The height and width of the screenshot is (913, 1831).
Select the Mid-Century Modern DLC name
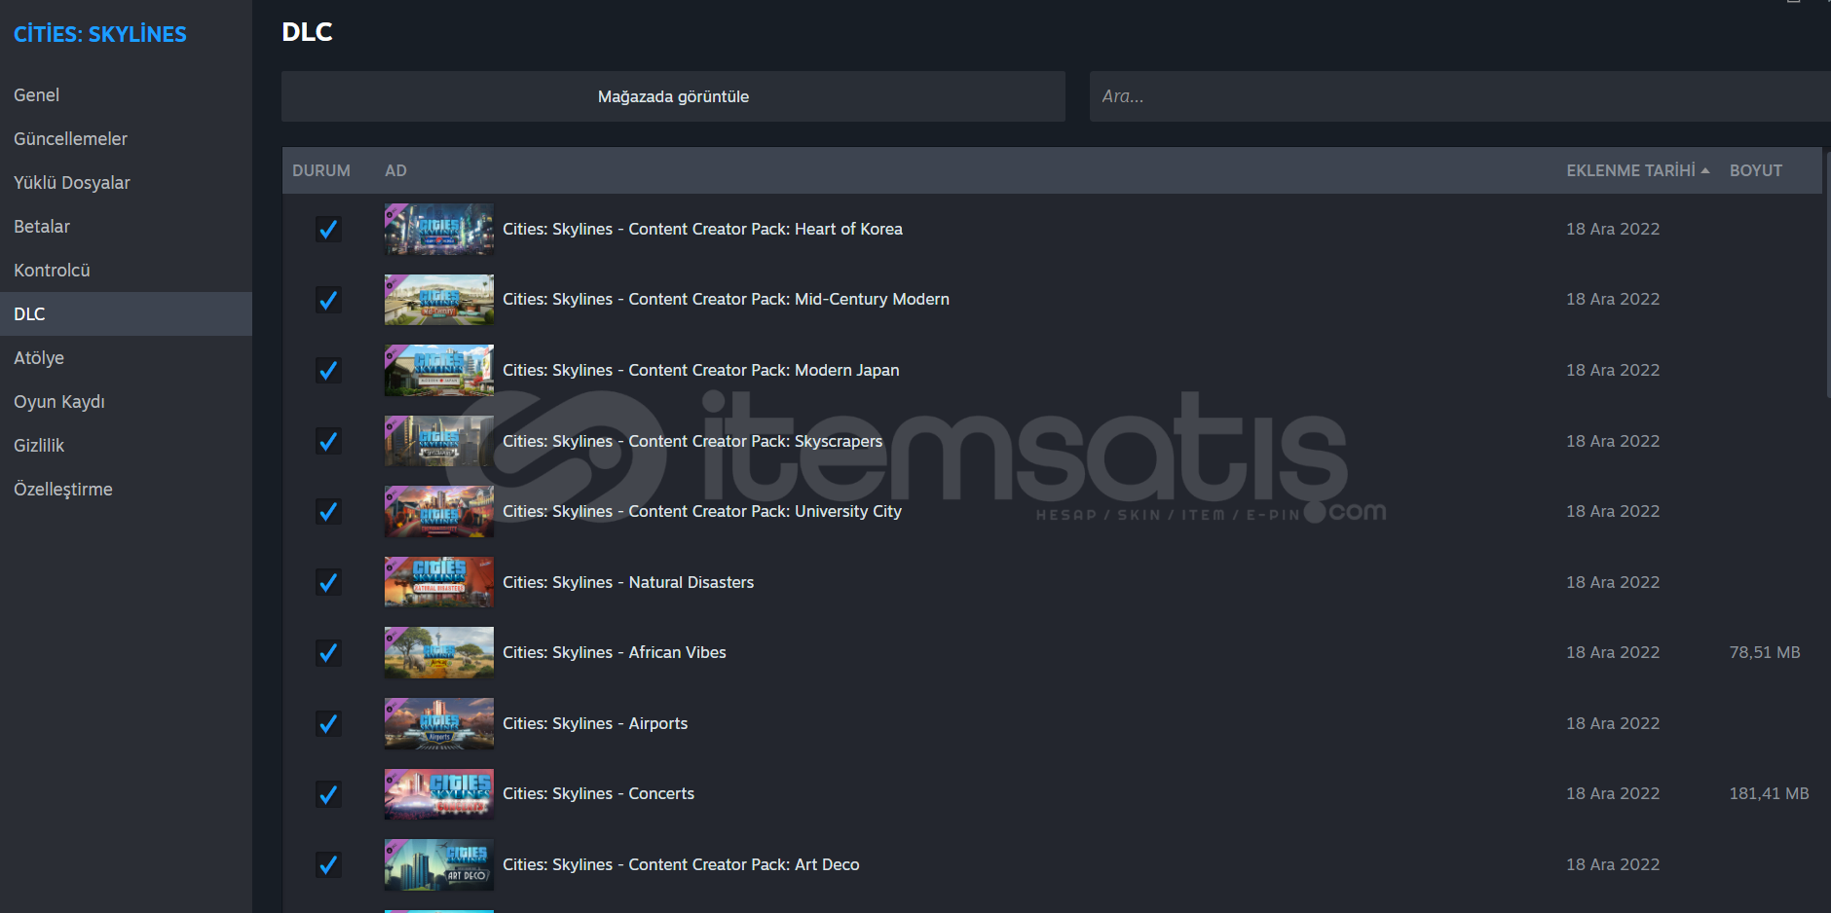(726, 300)
